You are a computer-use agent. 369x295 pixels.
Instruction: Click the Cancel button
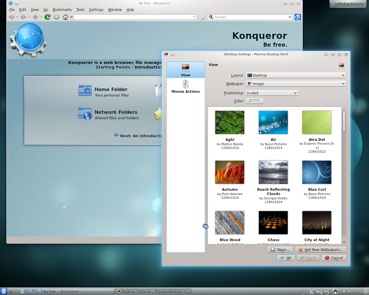[334, 258]
